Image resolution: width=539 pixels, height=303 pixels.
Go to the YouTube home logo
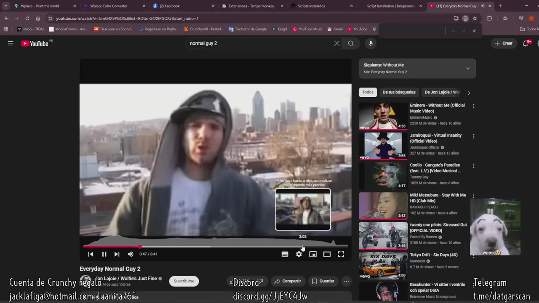click(35, 43)
